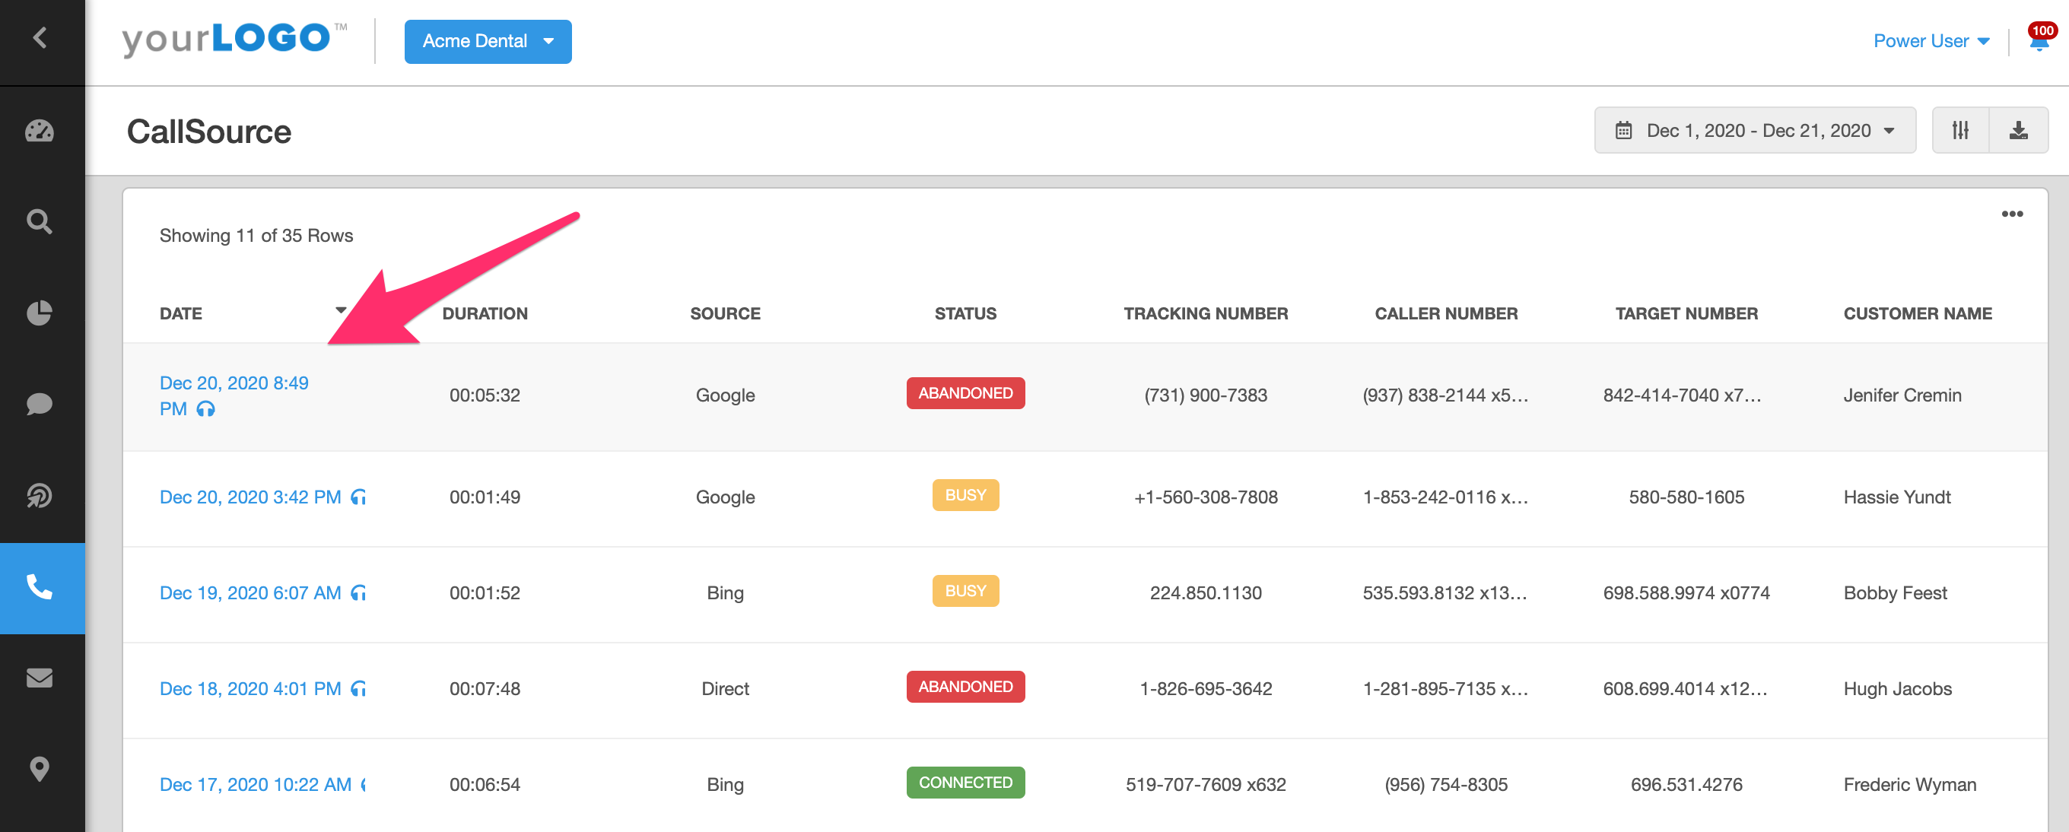Sort table by DATE column arrow

(341, 311)
